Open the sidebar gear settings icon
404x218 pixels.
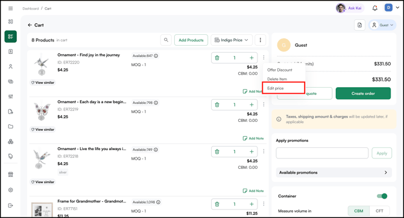click(11, 190)
